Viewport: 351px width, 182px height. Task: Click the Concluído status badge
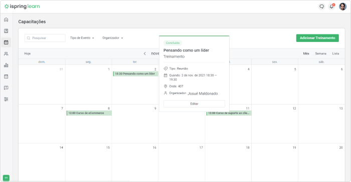pyautogui.click(x=172, y=43)
